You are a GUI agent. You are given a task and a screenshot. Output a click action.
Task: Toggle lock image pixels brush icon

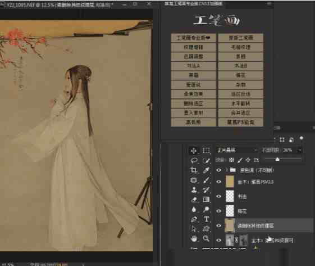[x=240, y=160]
